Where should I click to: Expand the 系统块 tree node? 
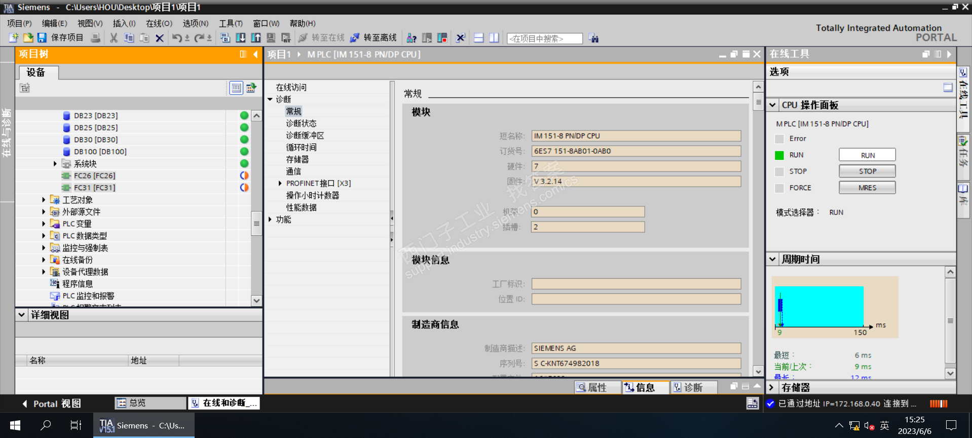tap(55, 163)
